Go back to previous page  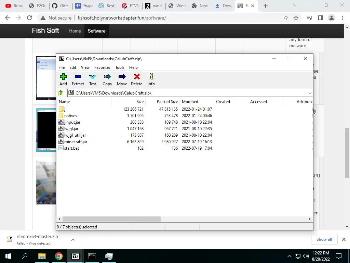click(x=8, y=18)
